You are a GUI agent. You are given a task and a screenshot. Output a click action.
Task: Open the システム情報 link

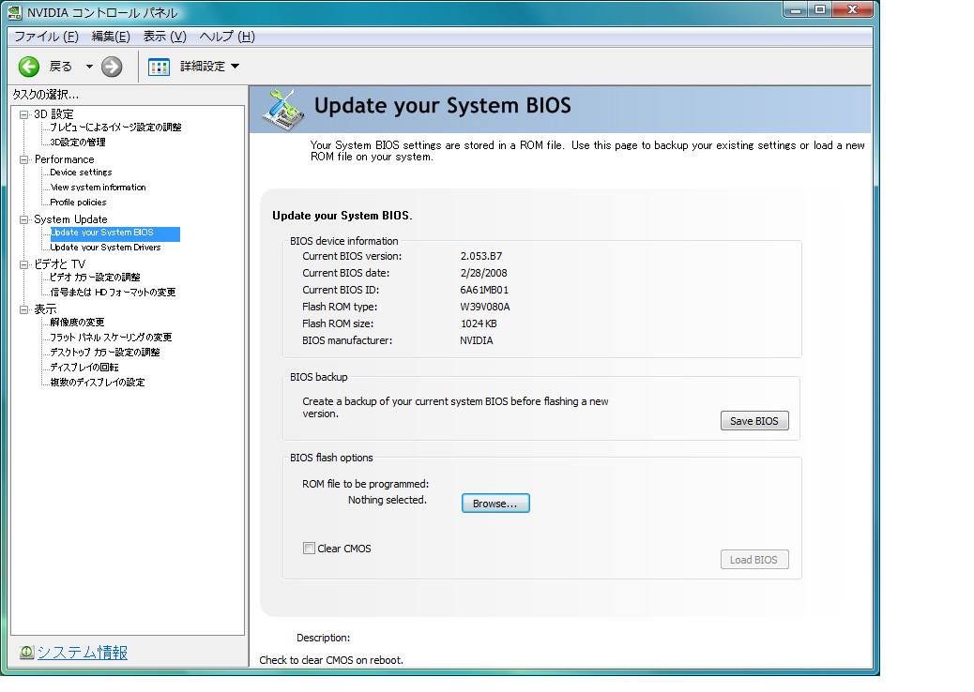pyautogui.click(x=83, y=653)
